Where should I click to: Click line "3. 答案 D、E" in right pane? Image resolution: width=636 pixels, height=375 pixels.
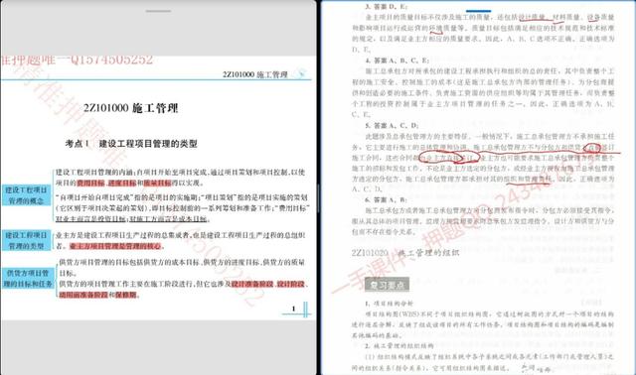(386, 7)
